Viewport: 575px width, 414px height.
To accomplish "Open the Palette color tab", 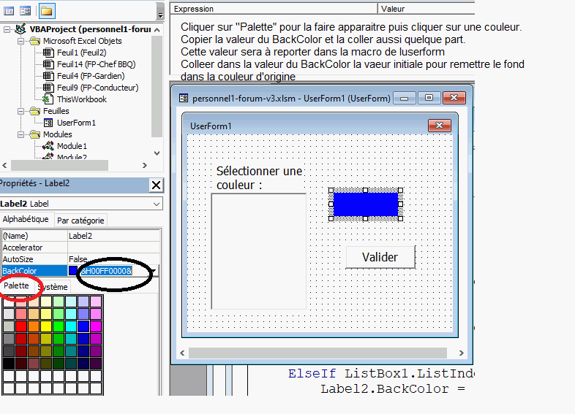I will click(17, 286).
